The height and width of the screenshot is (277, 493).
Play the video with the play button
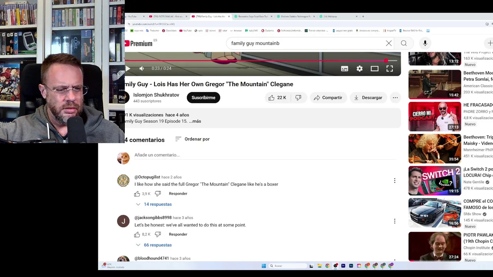point(128,68)
